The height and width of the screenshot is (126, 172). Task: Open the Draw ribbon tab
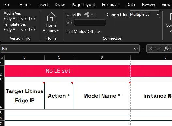coord(60,5)
